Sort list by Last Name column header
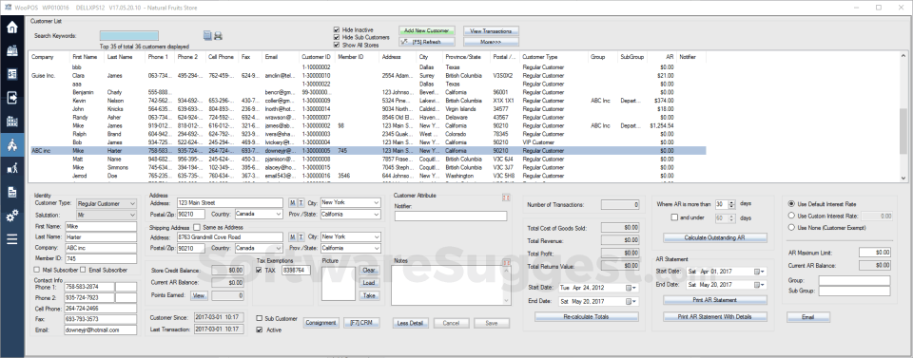 click(x=120, y=57)
